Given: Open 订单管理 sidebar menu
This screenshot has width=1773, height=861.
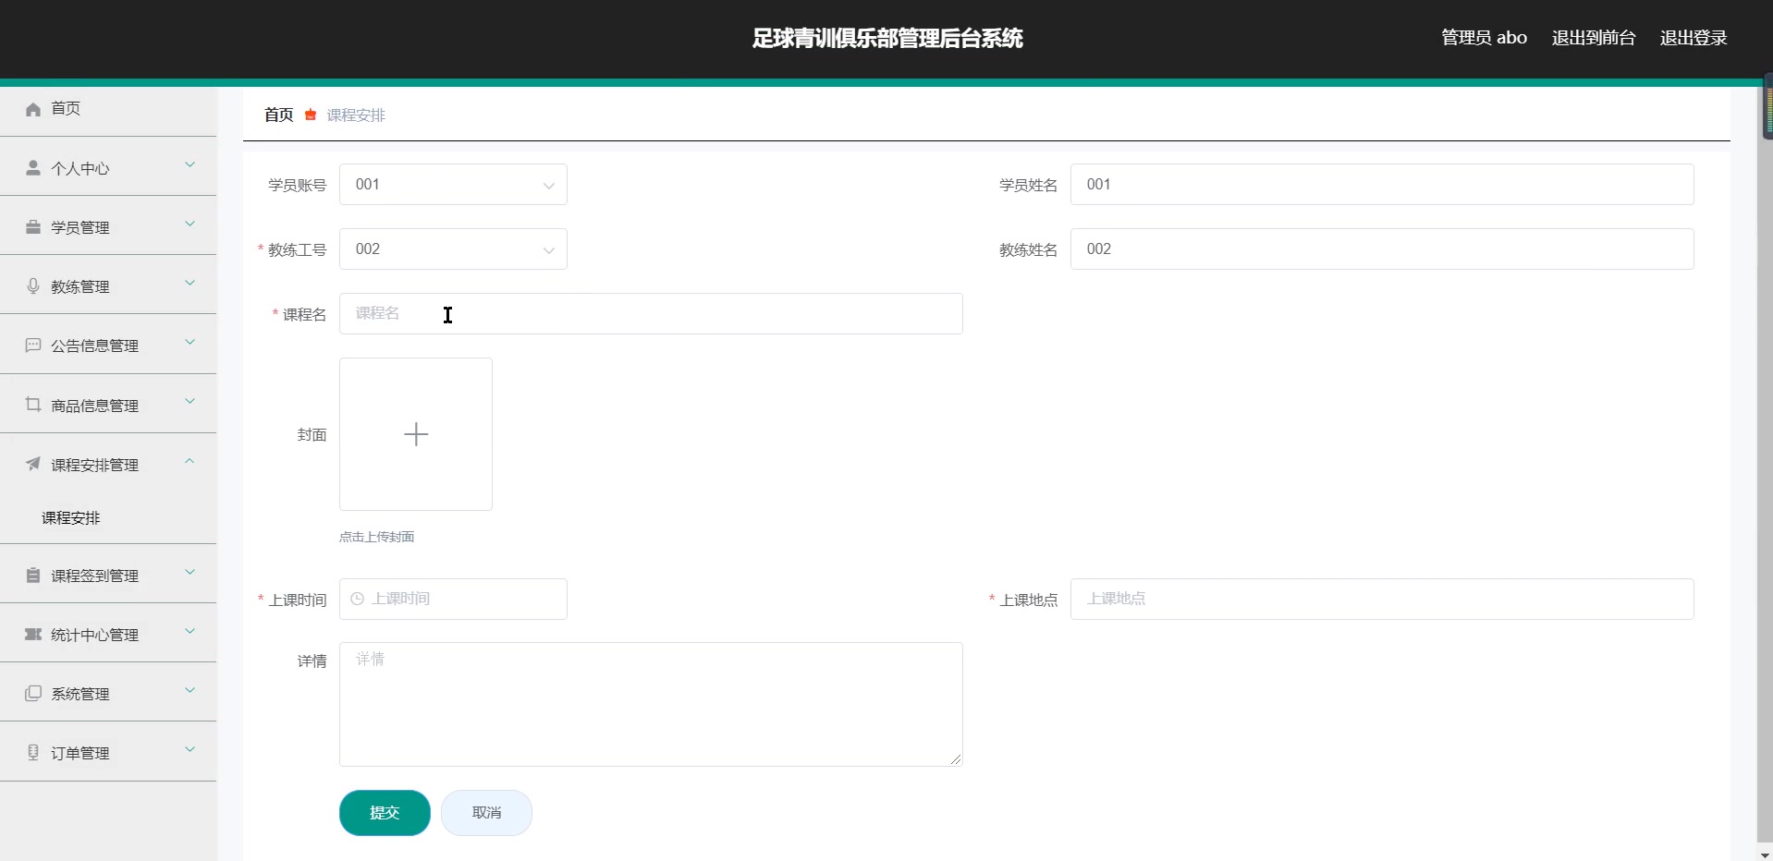Looking at the screenshot, I should 108,753.
